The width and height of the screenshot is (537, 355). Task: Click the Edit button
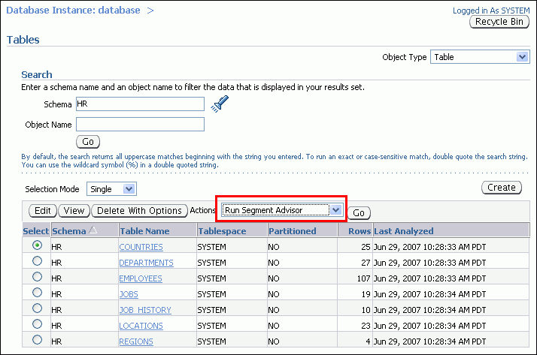click(x=43, y=211)
